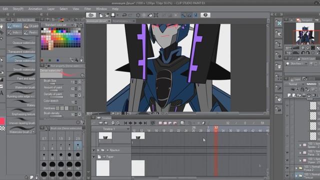Click the Fill bucket icon in top toolbar
This screenshot has width=320, height=180.
(150, 15)
